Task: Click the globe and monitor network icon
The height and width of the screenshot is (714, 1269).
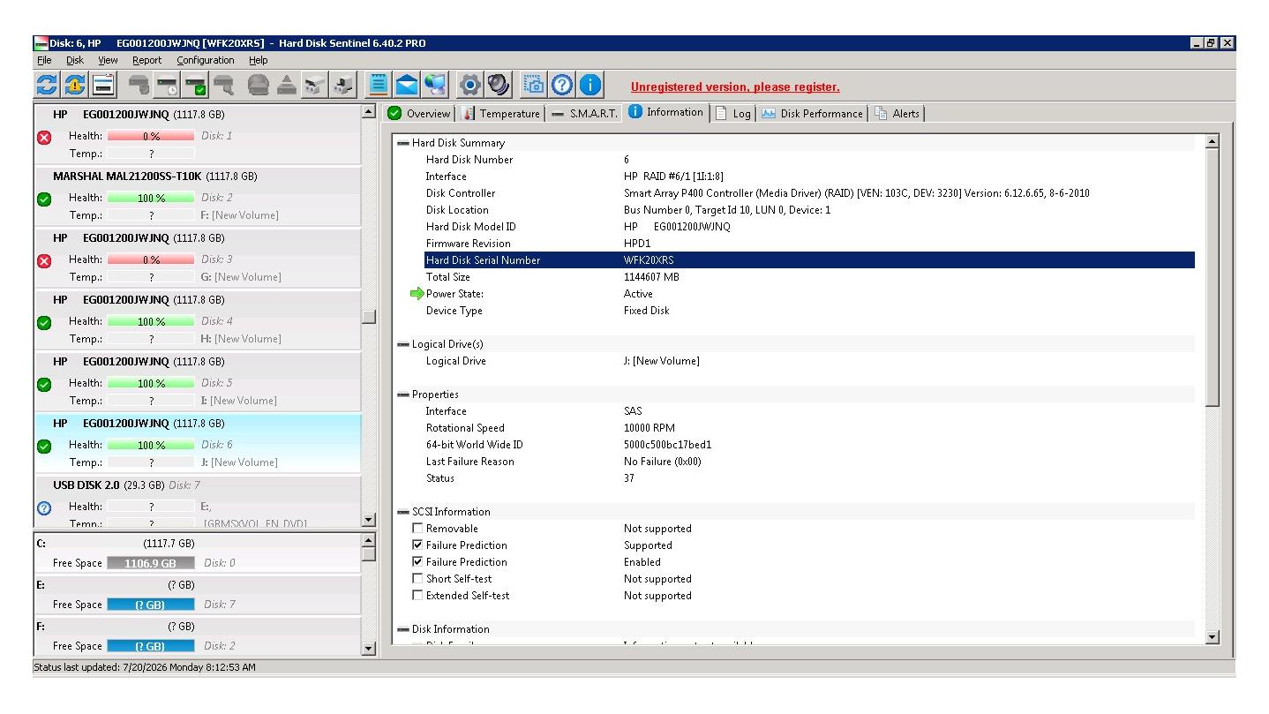Action: click(x=435, y=85)
